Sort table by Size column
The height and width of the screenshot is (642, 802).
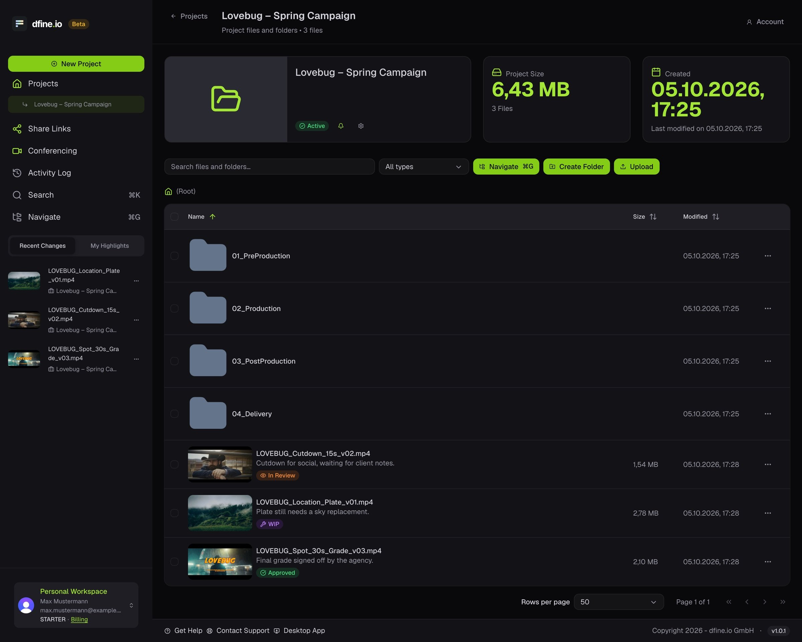click(645, 217)
